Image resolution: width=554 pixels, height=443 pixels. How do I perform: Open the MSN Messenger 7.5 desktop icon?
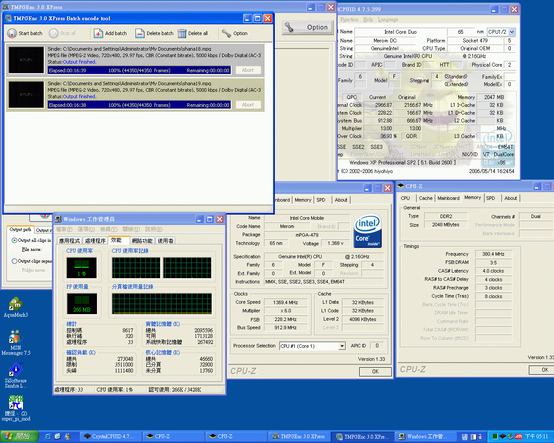[16, 343]
